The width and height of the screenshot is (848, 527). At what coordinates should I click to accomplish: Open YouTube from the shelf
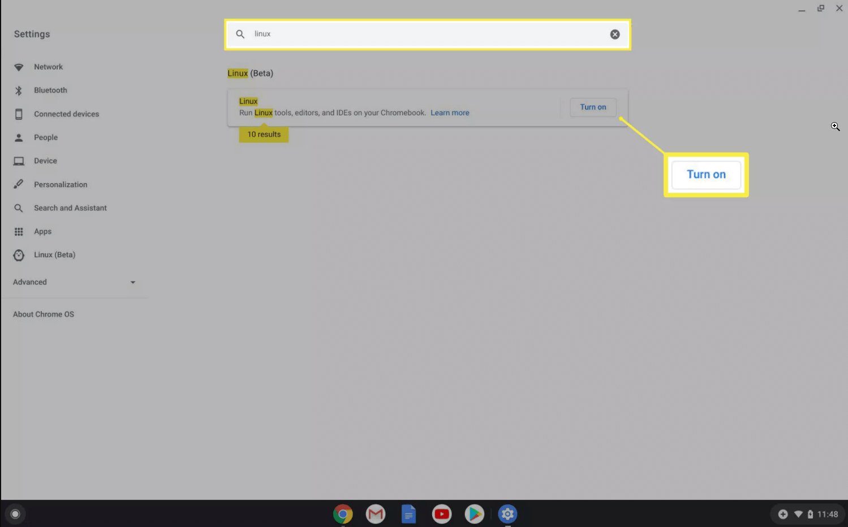(442, 514)
